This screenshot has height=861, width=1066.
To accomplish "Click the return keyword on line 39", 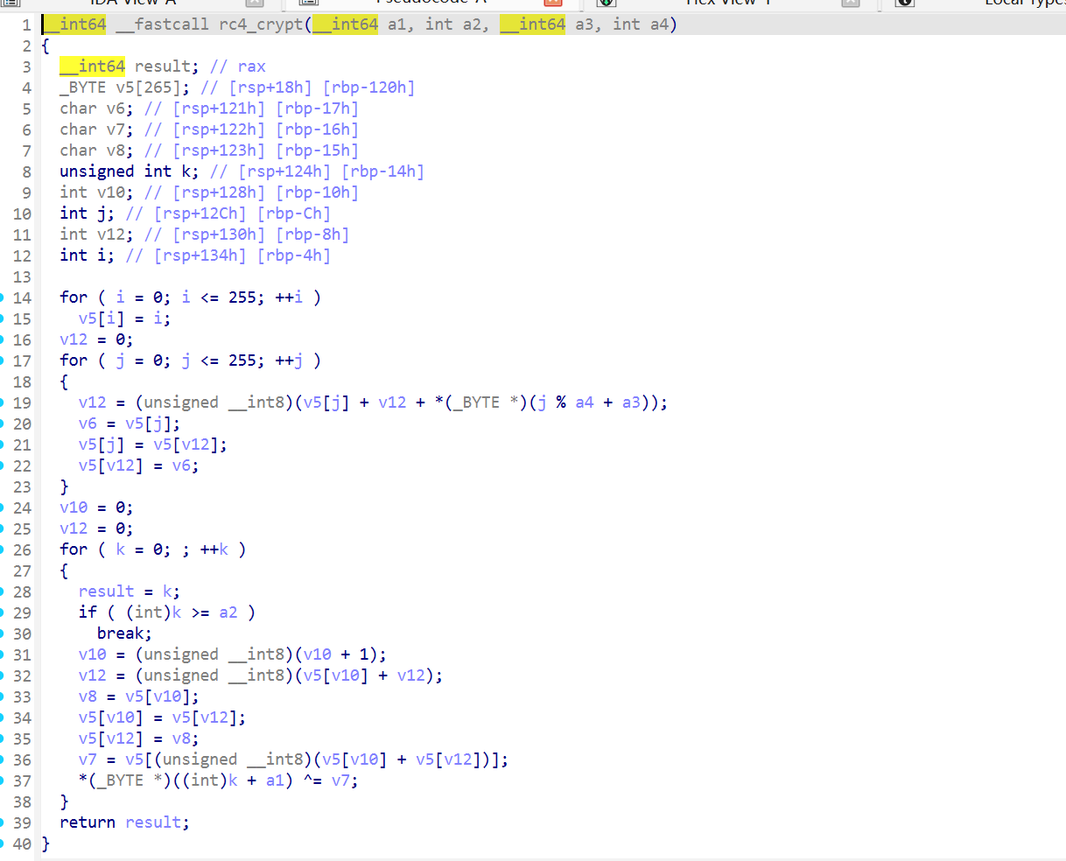I will coord(88,822).
